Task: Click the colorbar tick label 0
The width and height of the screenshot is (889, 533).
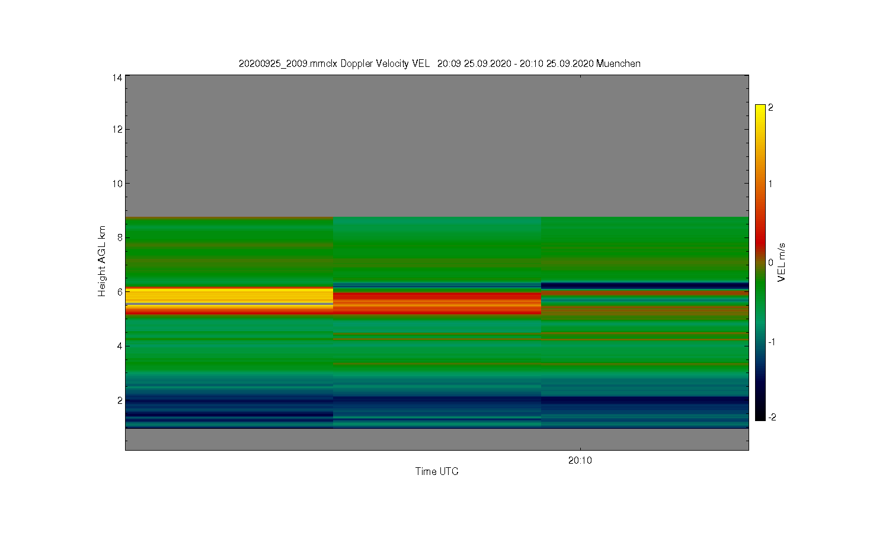Action: [x=770, y=262]
